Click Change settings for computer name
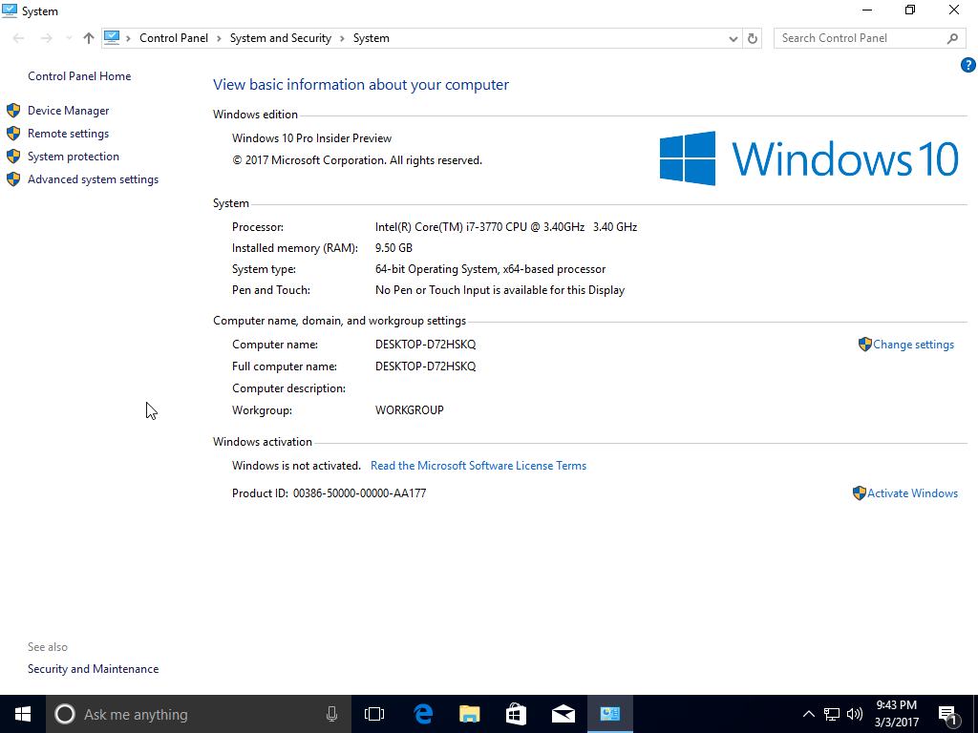This screenshot has width=978, height=733. click(913, 345)
